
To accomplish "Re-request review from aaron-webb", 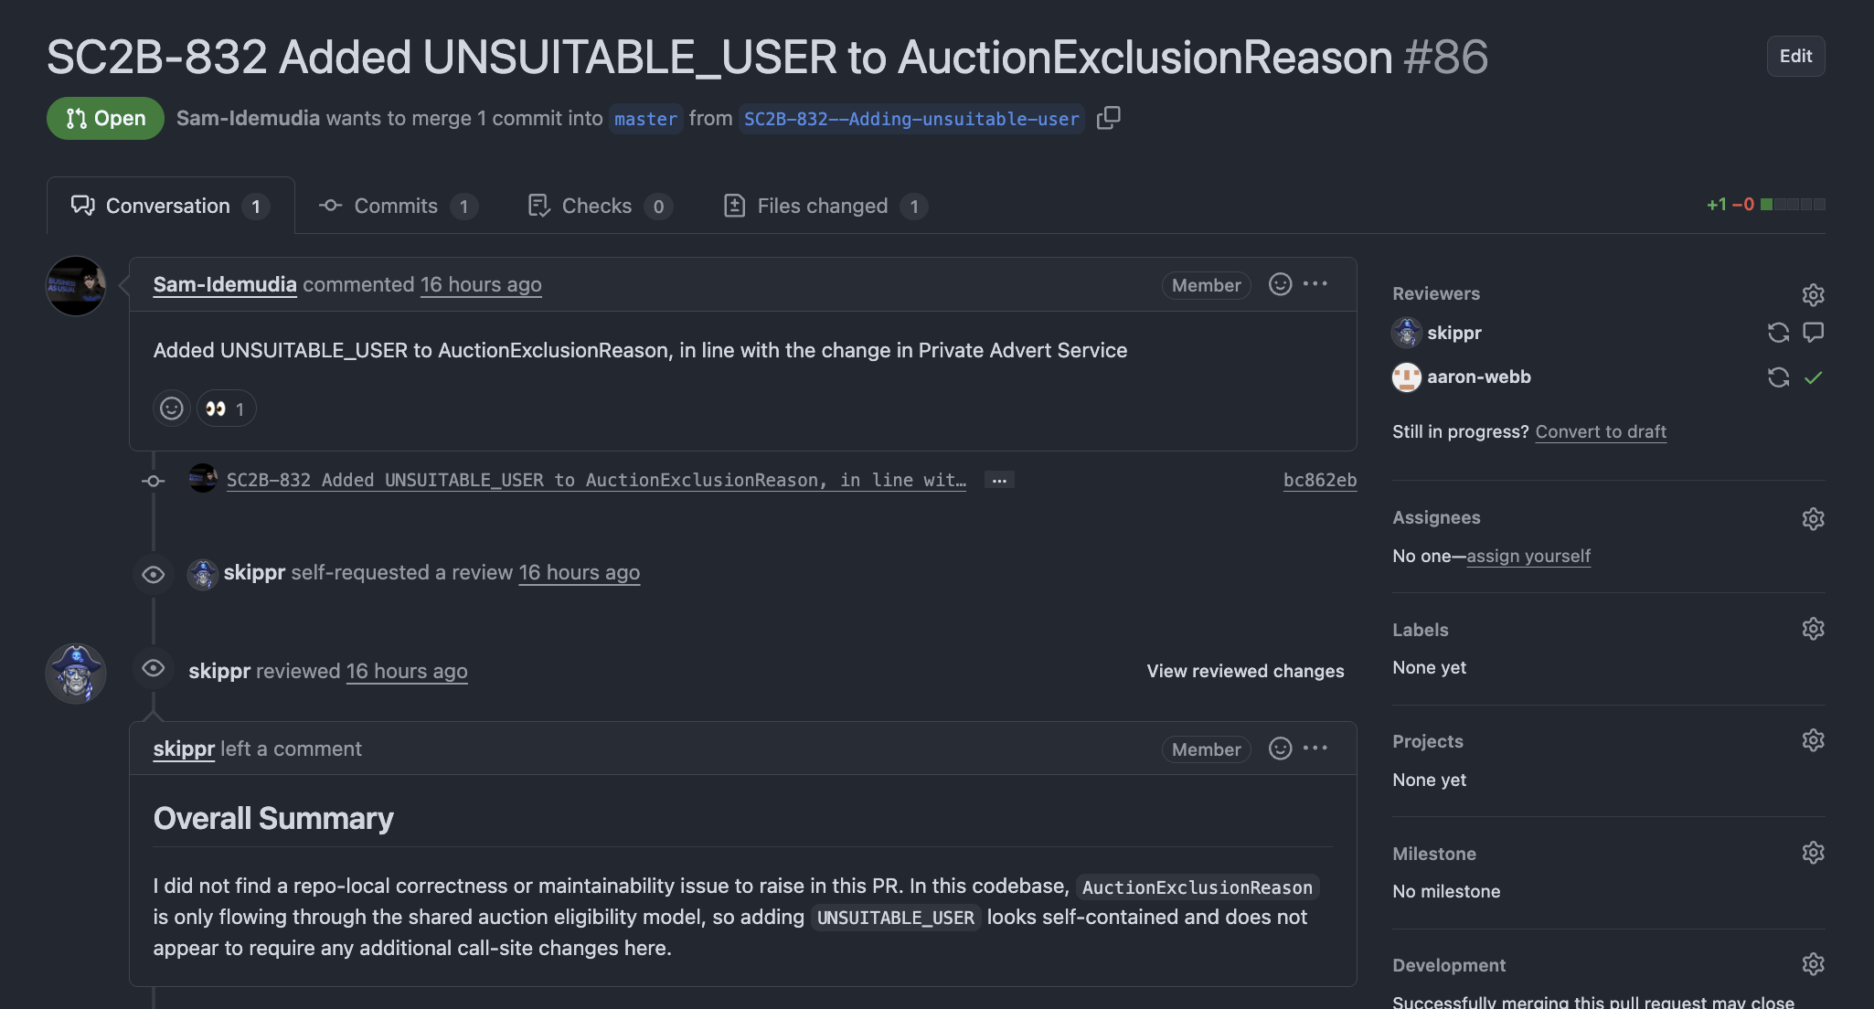I will [x=1778, y=377].
